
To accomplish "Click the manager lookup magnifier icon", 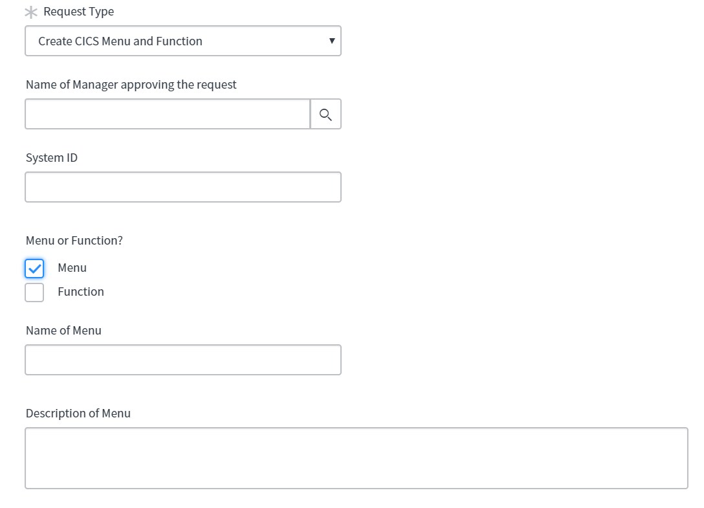I will coord(325,115).
